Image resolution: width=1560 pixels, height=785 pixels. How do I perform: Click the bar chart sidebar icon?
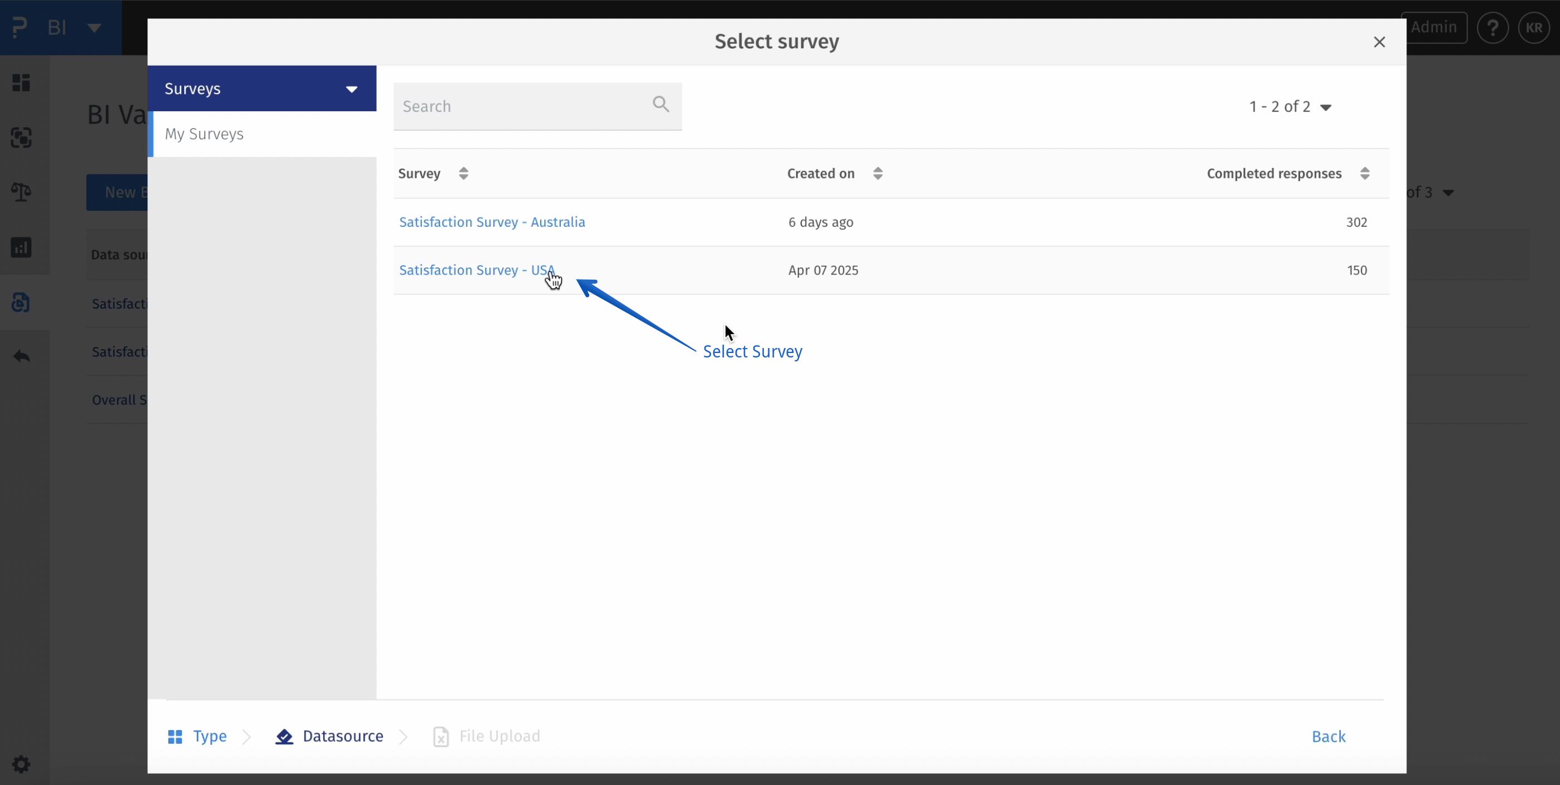click(21, 247)
